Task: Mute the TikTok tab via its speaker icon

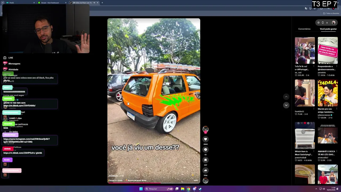Action: click(x=94, y=3)
